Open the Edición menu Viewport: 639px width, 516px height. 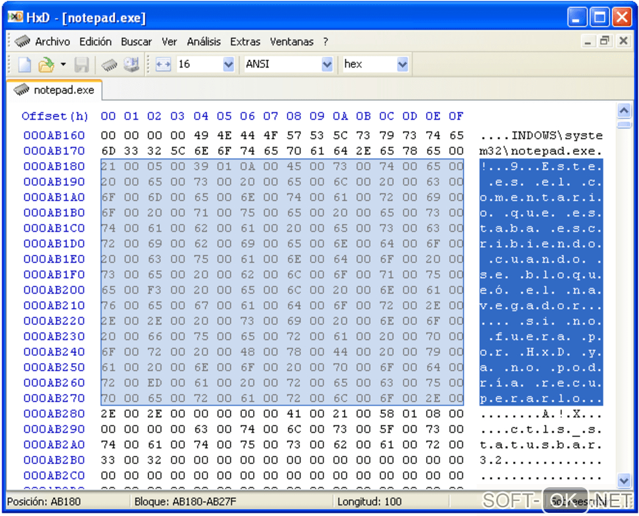95,41
